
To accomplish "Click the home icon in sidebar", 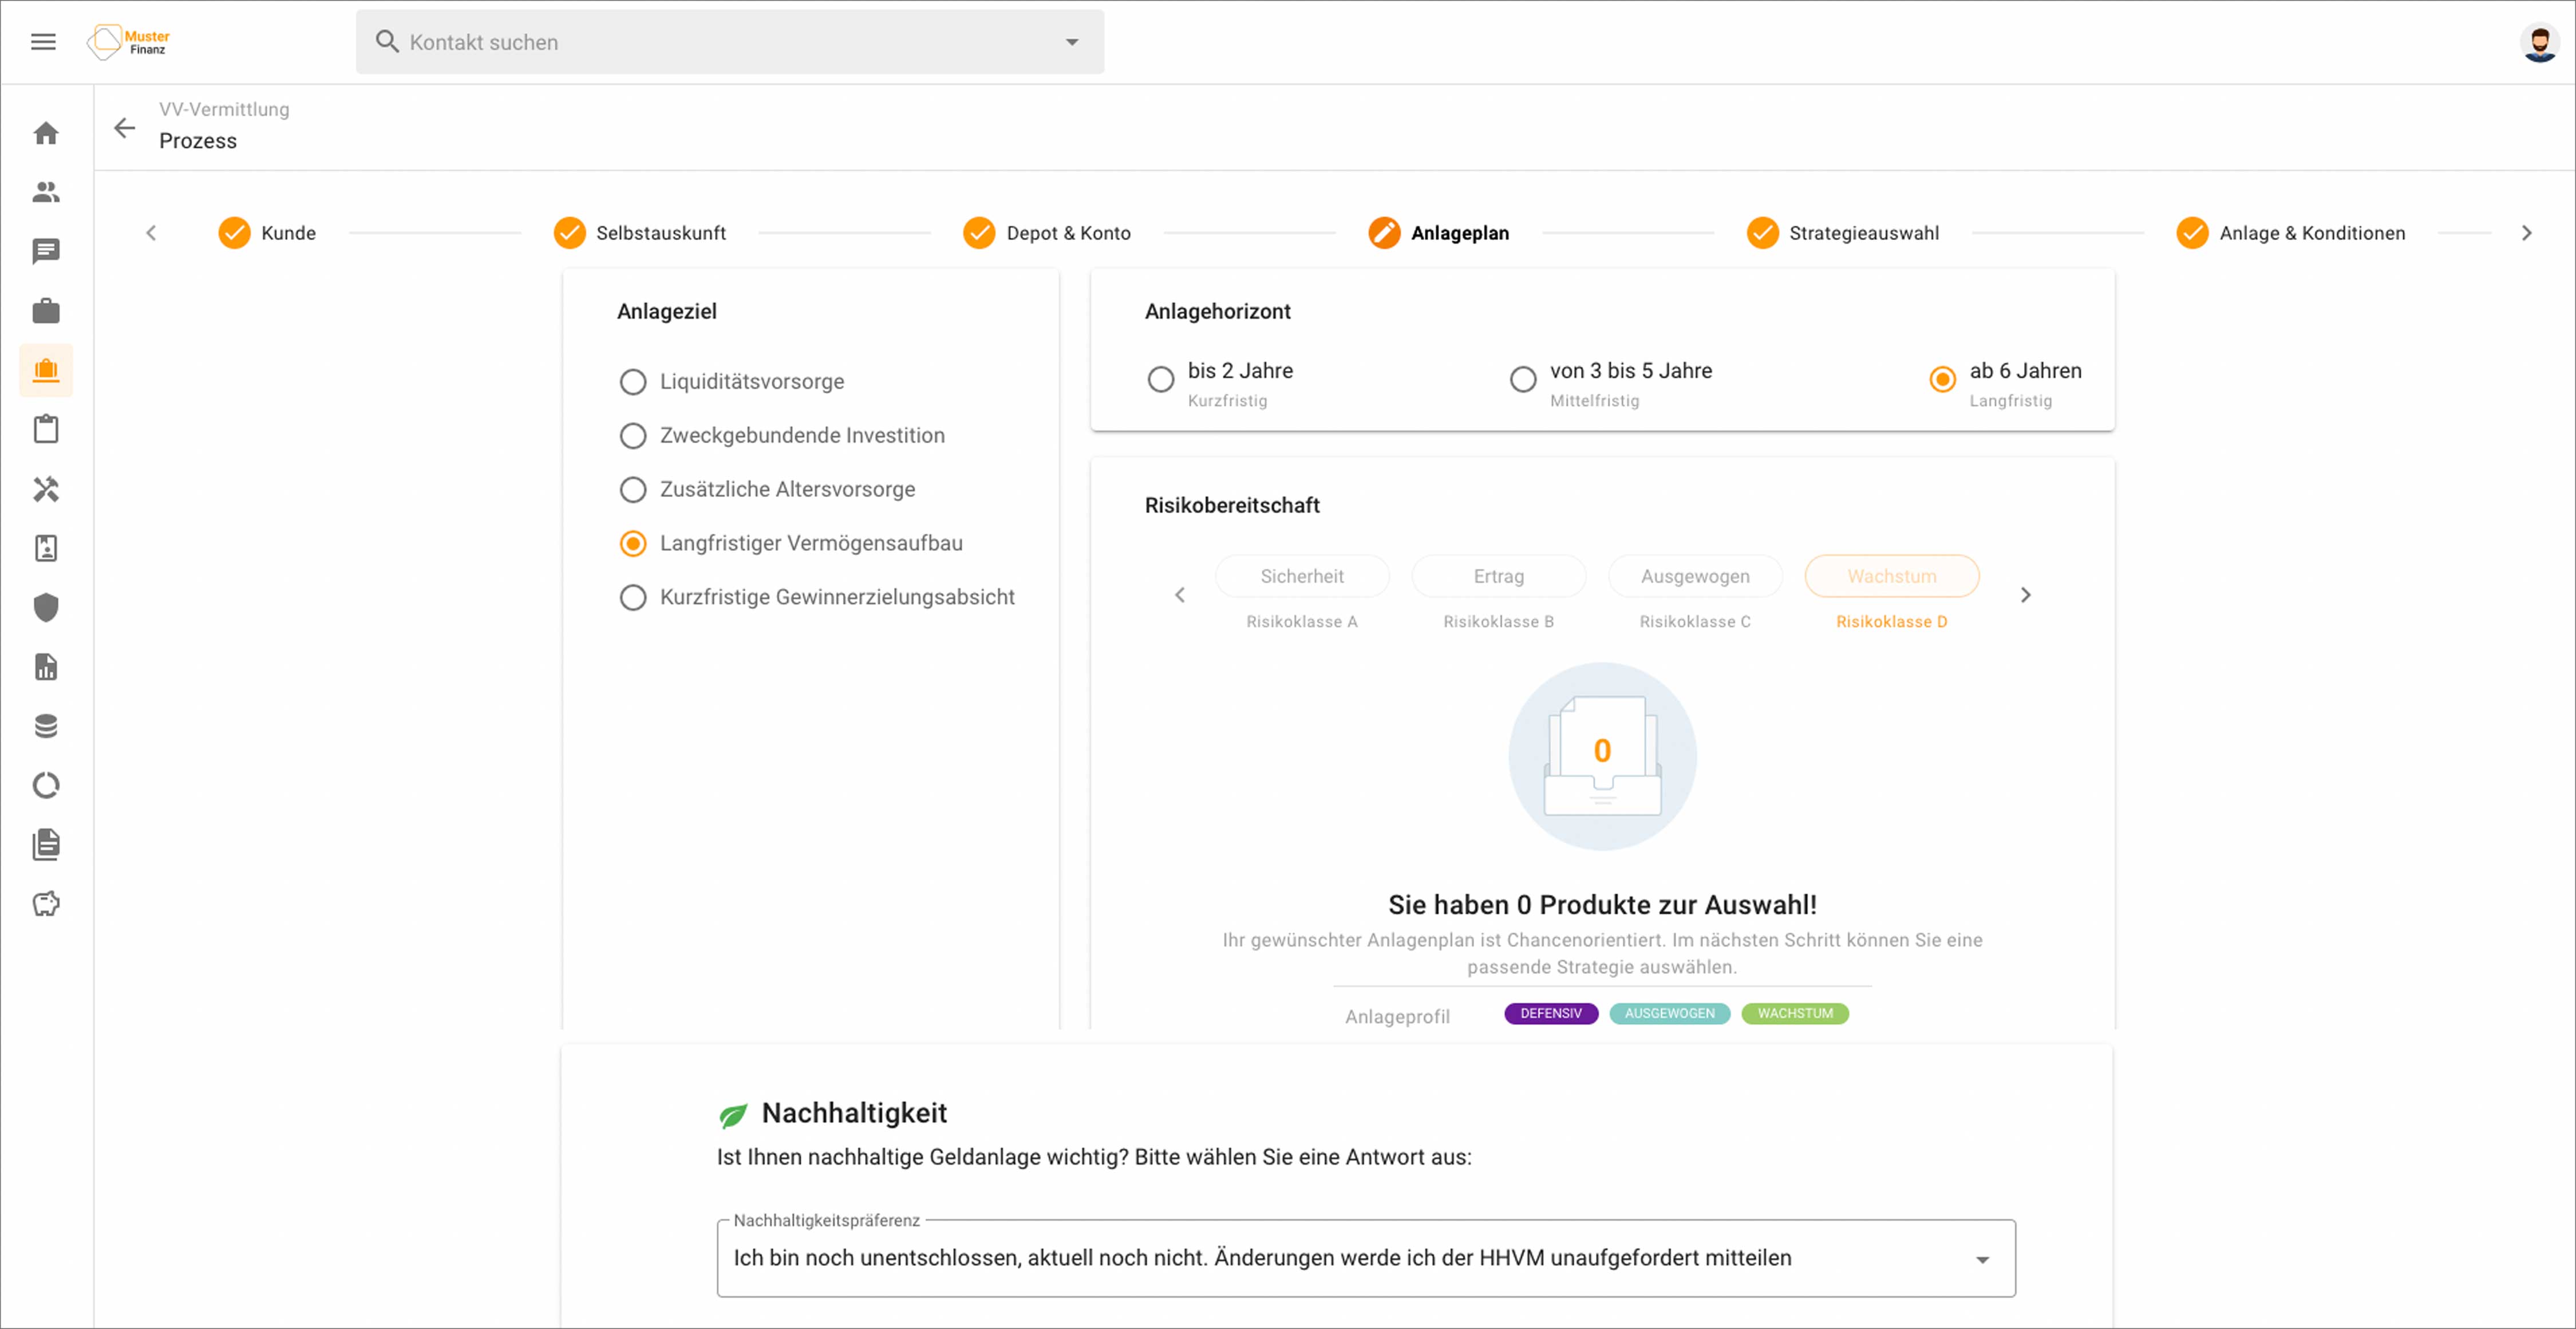I will [46, 133].
